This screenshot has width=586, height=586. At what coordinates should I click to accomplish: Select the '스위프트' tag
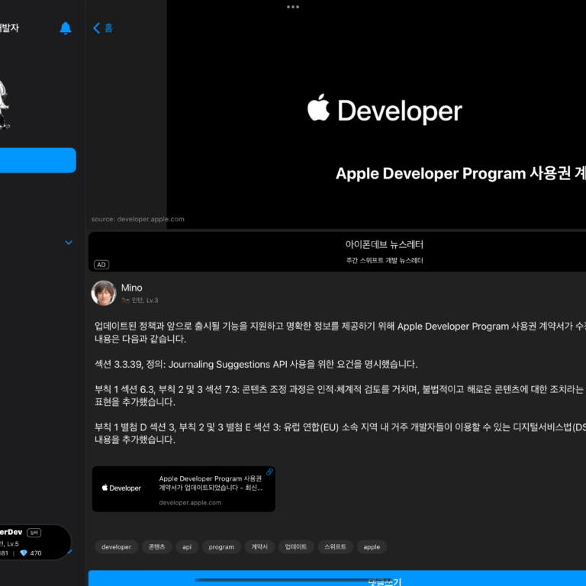click(335, 547)
